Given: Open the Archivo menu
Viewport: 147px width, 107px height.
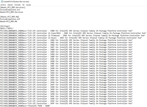Looking at the screenshot, I should click(3, 5).
